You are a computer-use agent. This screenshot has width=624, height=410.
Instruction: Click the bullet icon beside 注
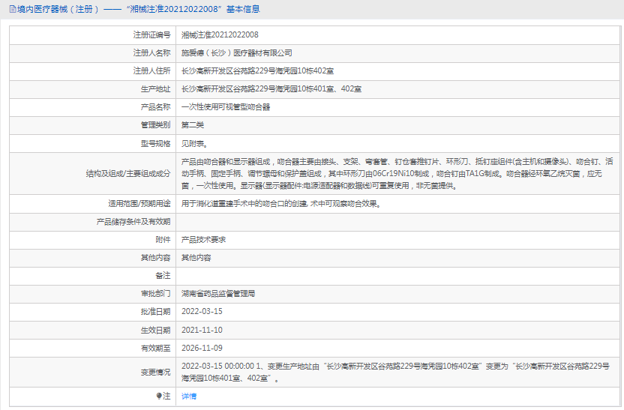tap(159, 396)
